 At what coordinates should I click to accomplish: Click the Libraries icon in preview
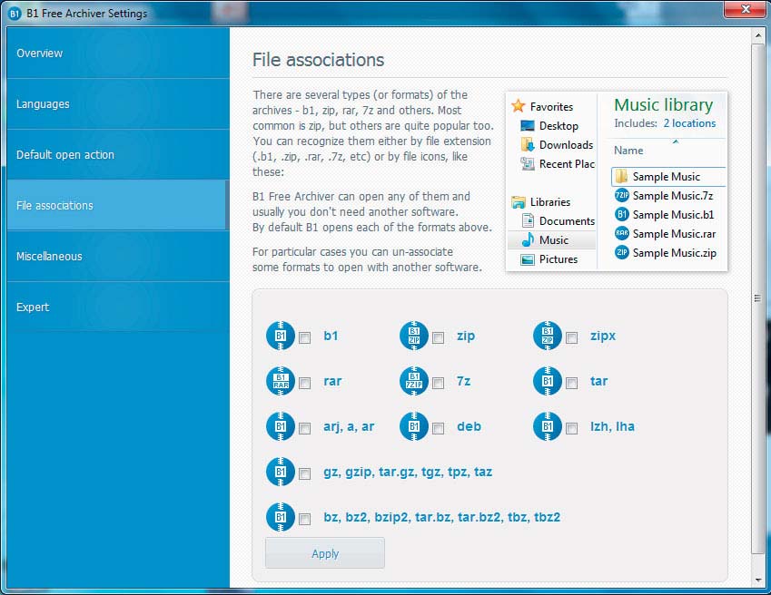[x=519, y=201]
